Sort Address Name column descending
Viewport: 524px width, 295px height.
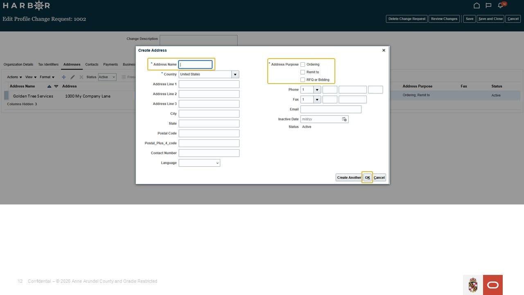click(56, 86)
